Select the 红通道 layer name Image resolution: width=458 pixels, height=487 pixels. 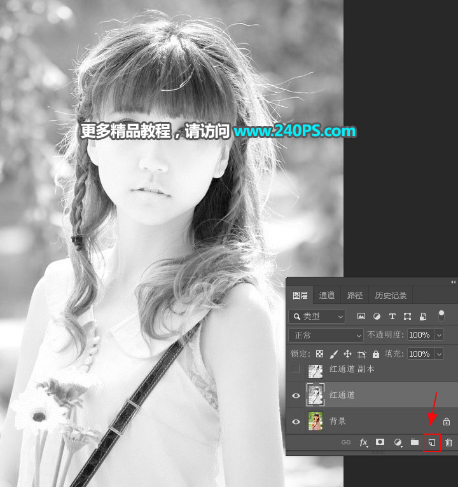[342, 395]
